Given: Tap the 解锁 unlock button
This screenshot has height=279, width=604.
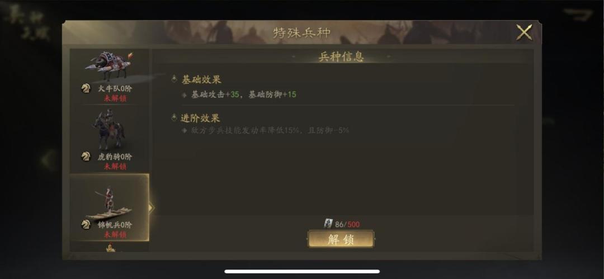Looking at the screenshot, I should point(341,239).
